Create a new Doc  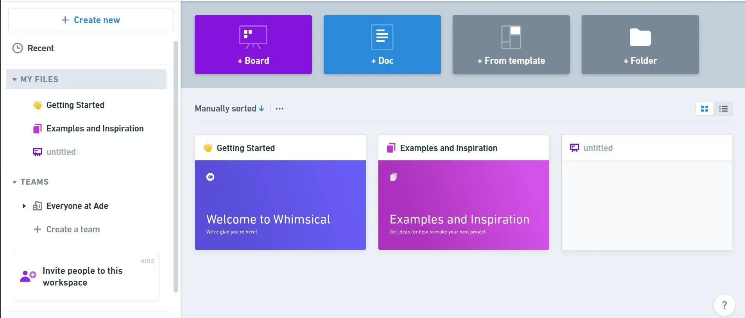(x=382, y=45)
